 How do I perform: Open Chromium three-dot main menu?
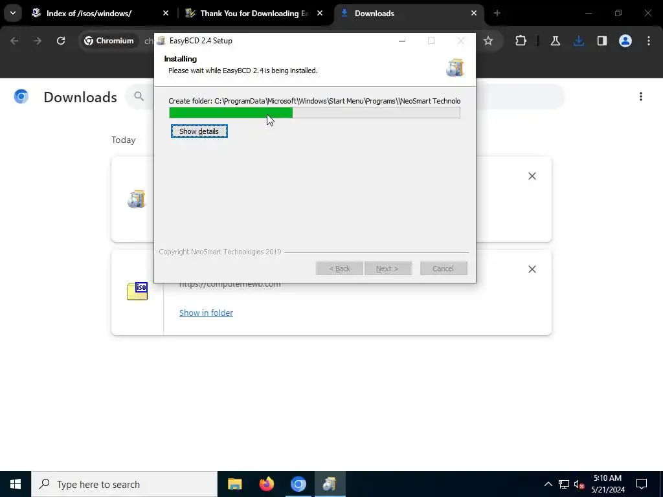(x=649, y=41)
